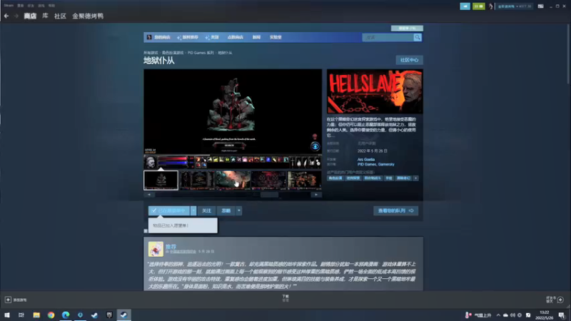
Task: Click the store avatar icon in blue nav bar
Action: pyautogui.click(x=149, y=37)
